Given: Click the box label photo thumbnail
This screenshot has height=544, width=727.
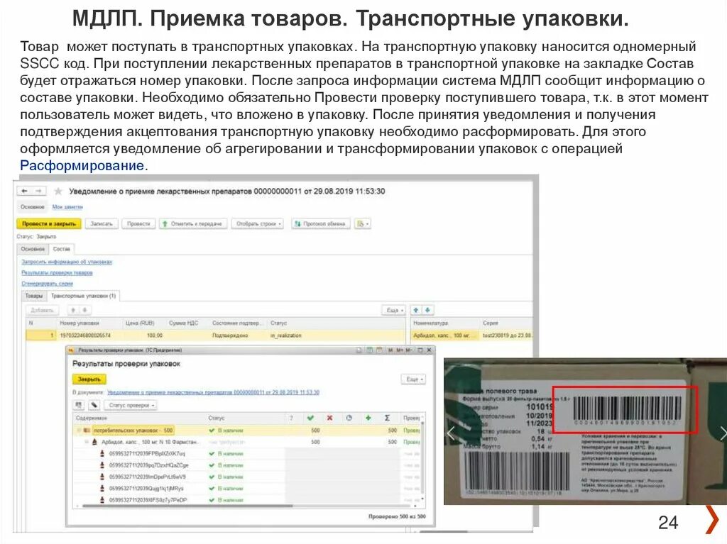Looking at the screenshot, I should [x=585, y=431].
